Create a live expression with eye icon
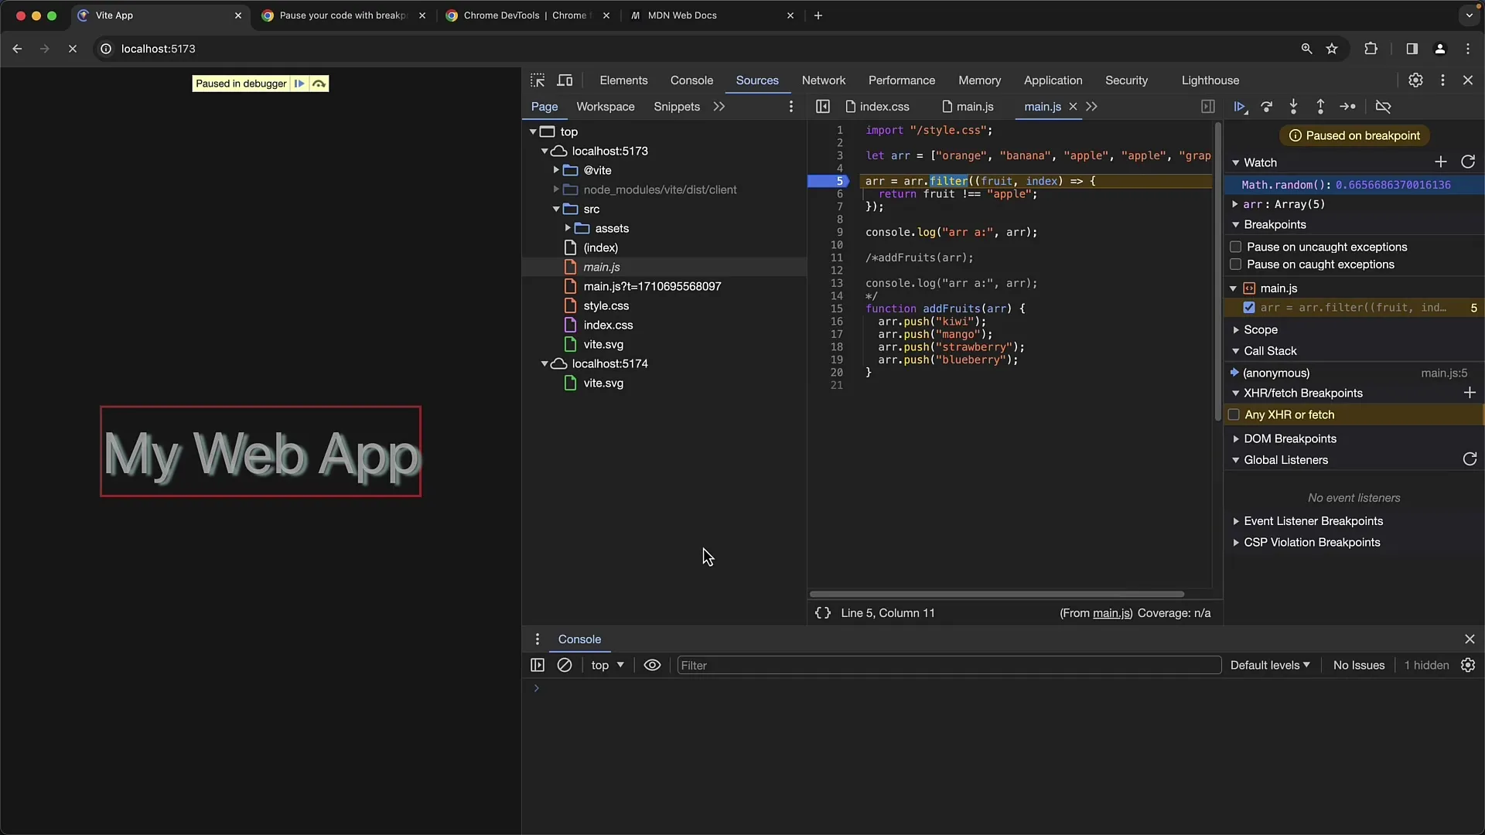 pyautogui.click(x=652, y=665)
